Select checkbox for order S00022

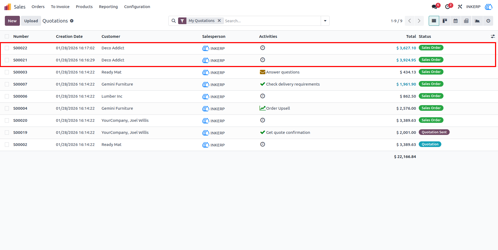click(7, 48)
